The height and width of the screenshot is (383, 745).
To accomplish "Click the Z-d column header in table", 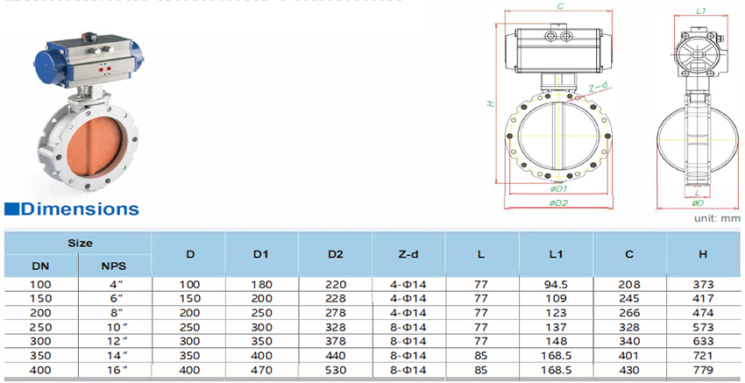I will pyautogui.click(x=408, y=254).
